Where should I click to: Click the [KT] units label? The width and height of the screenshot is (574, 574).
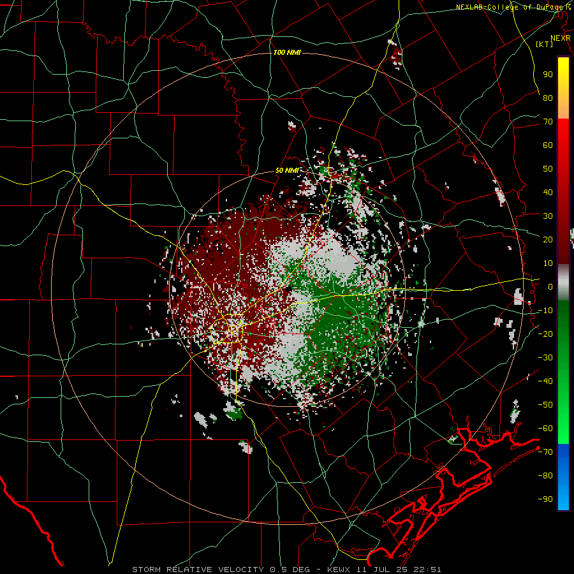(544, 44)
